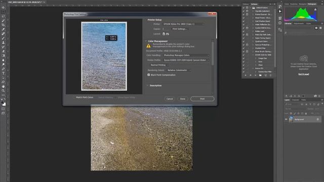Switch Libraries to list view
The height and width of the screenshot is (182, 324).
[320, 28]
